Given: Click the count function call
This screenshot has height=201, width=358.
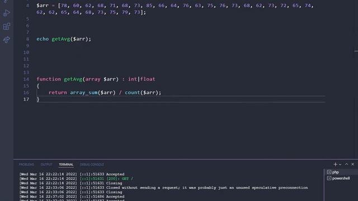Looking at the screenshot, I should point(133,93).
